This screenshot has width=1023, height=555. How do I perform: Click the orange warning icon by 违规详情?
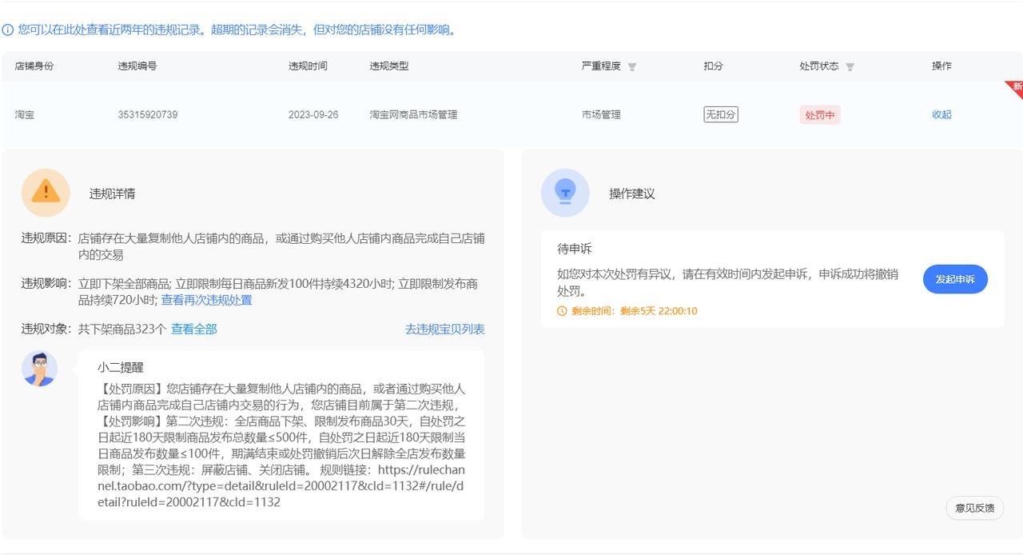coord(46,193)
